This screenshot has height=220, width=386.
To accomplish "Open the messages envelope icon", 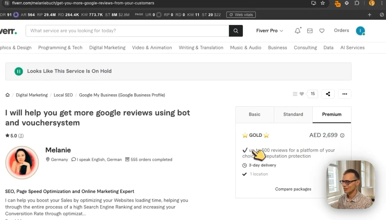I will click(x=310, y=31).
